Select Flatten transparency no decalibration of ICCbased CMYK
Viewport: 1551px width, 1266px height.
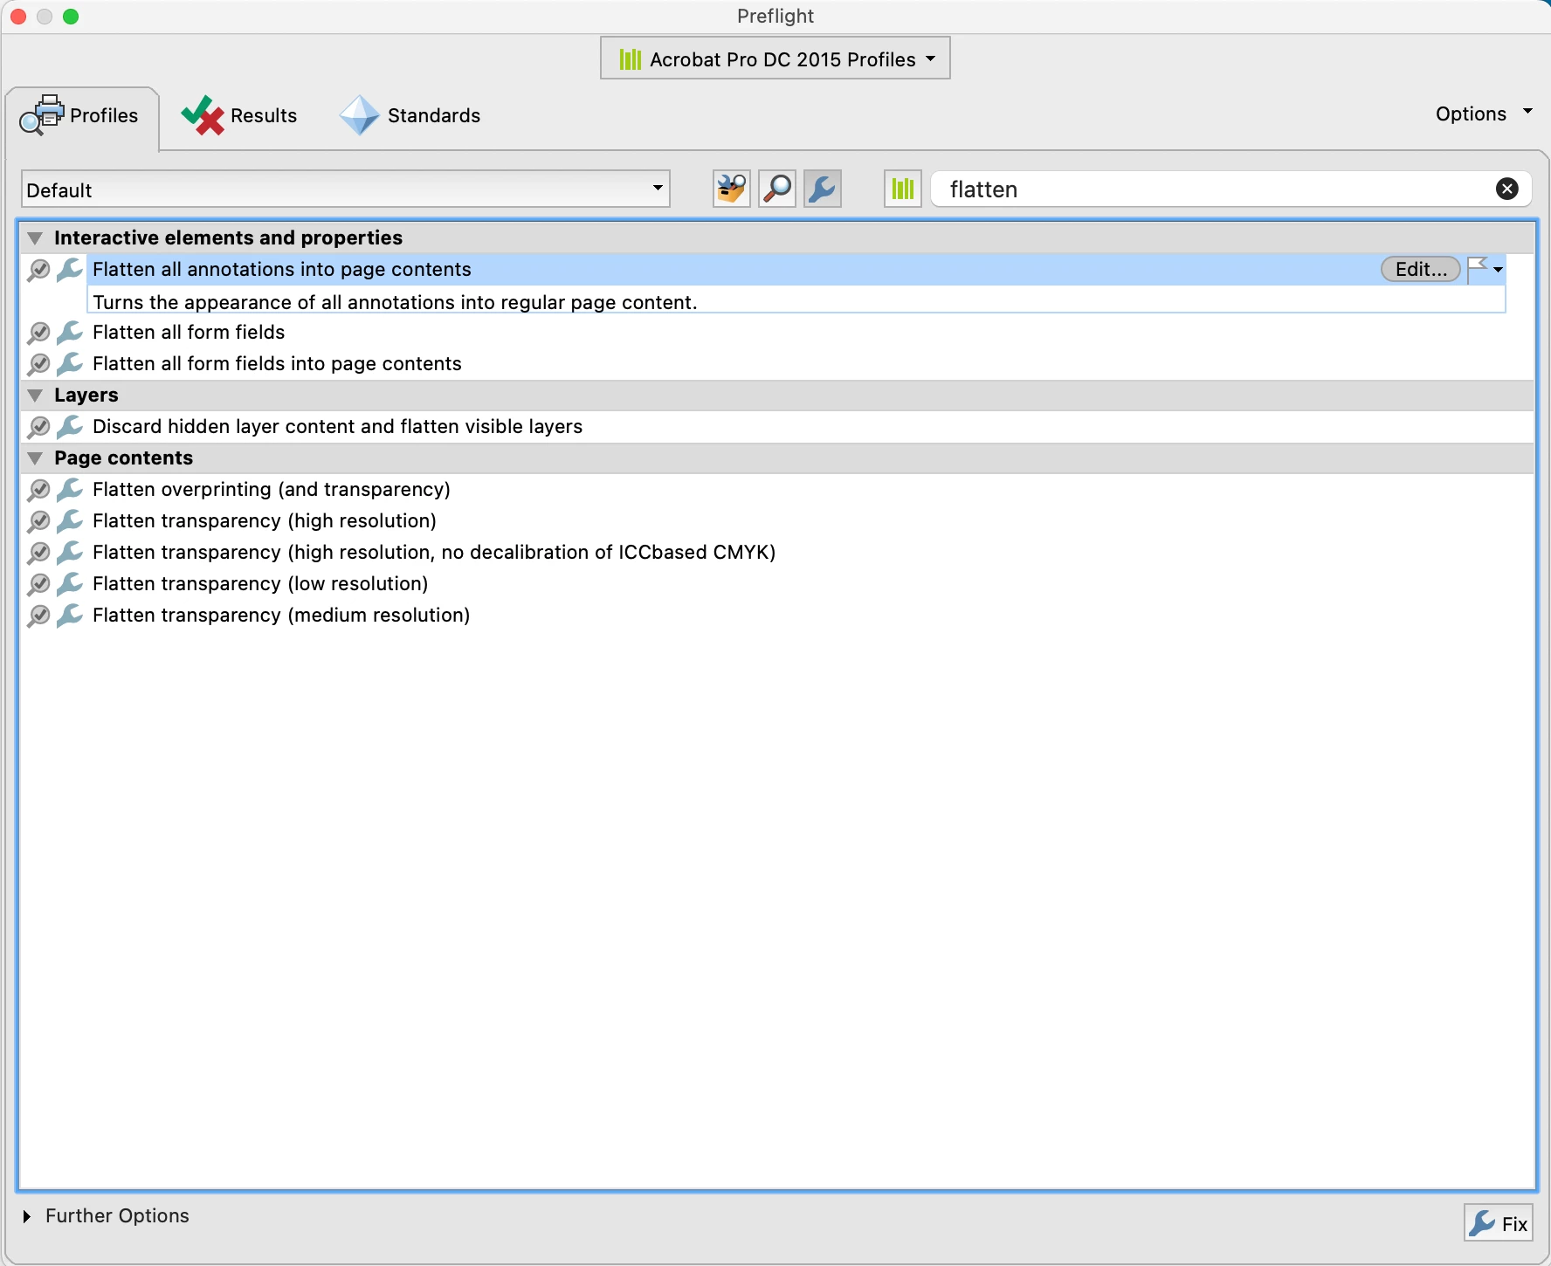coord(434,552)
